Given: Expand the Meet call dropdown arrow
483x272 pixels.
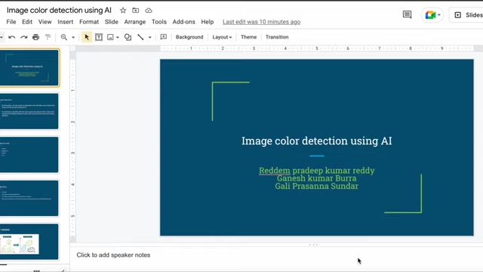Looking at the screenshot, I should pyautogui.click(x=439, y=15).
